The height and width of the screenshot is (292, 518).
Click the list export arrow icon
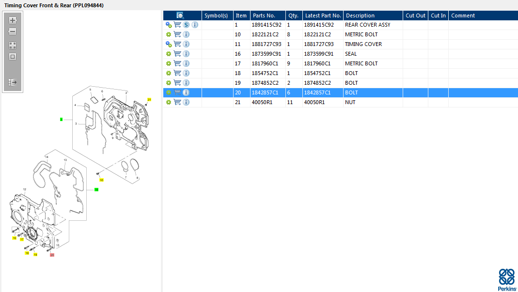[x=13, y=82]
